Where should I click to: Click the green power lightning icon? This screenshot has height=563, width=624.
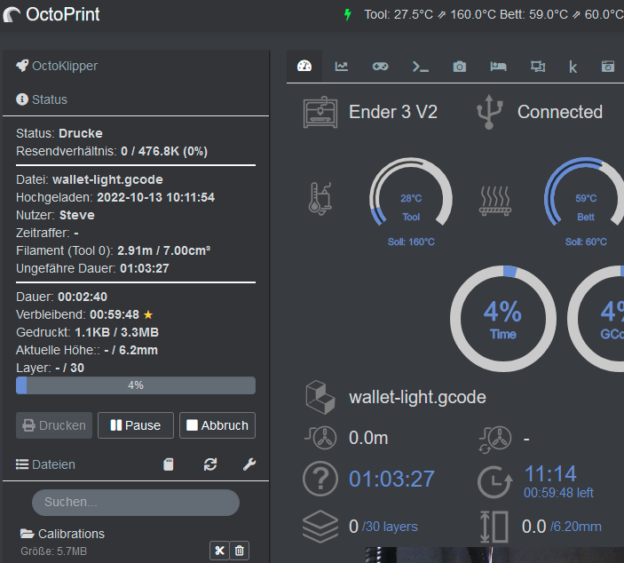click(348, 15)
